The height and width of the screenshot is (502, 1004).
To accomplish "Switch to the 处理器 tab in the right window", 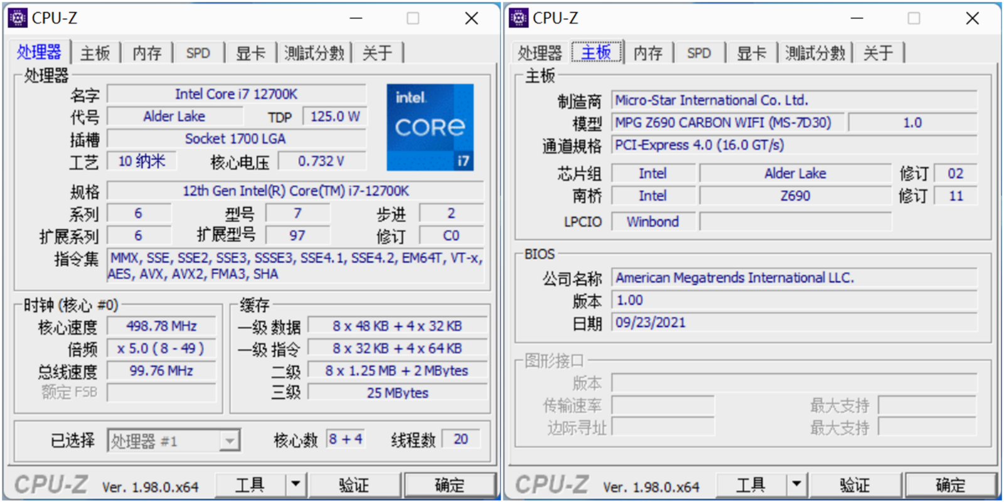I will pos(540,53).
